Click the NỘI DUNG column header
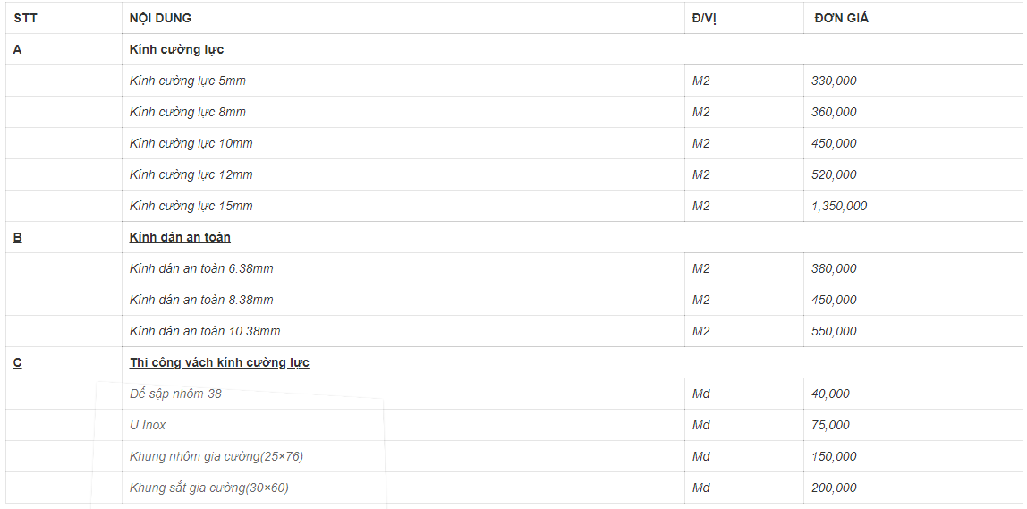 coord(160,18)
